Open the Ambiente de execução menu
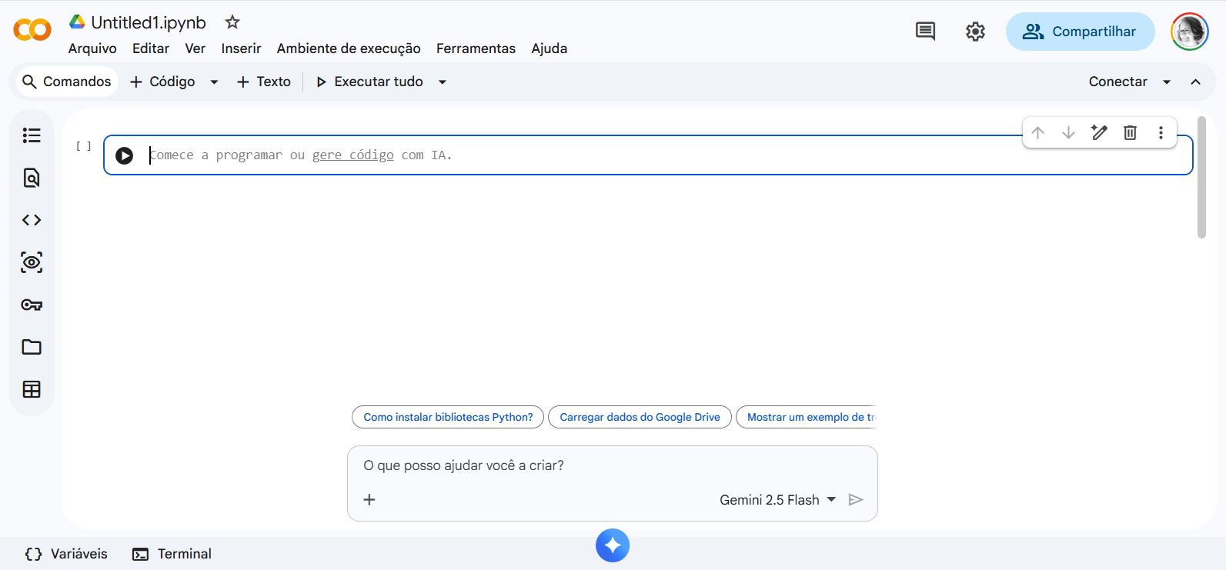 pyautogui.click(x=349, y=48)
